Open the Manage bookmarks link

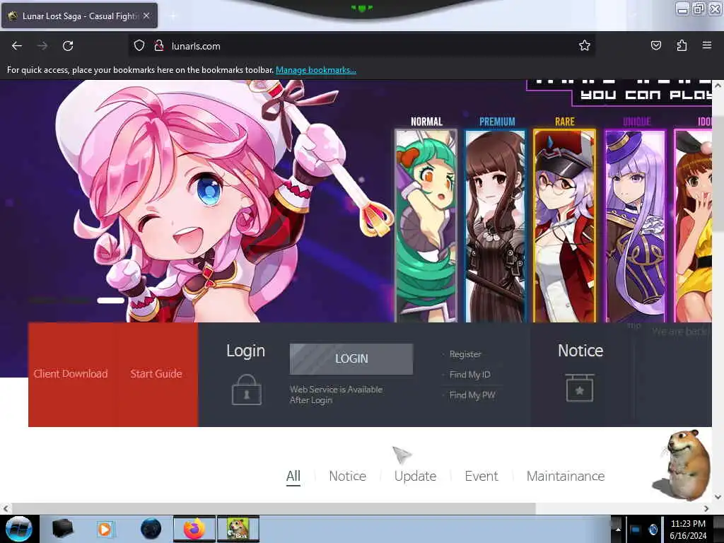[316, 70]
